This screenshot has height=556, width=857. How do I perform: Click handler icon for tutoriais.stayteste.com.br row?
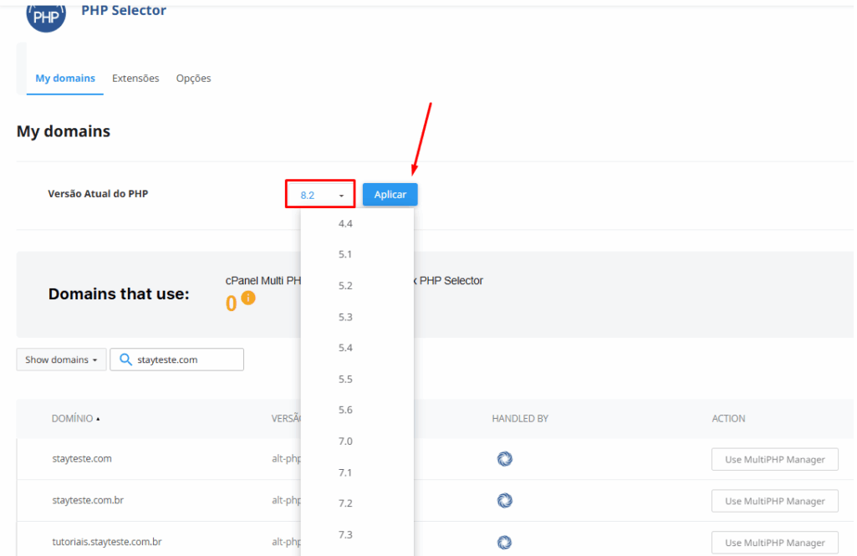click(504, 542)
